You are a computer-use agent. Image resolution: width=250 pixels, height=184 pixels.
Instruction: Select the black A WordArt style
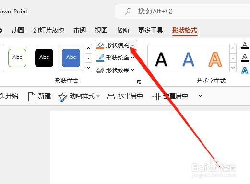click(x=161, y=59)
